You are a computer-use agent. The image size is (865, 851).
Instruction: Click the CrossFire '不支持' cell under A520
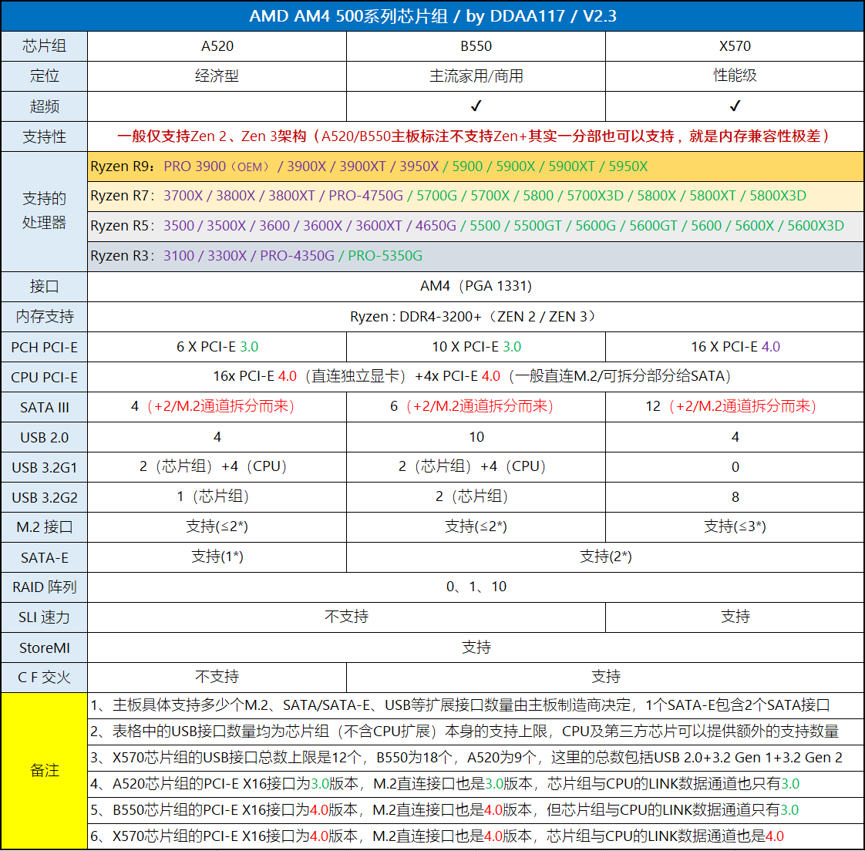pos(217,678)
